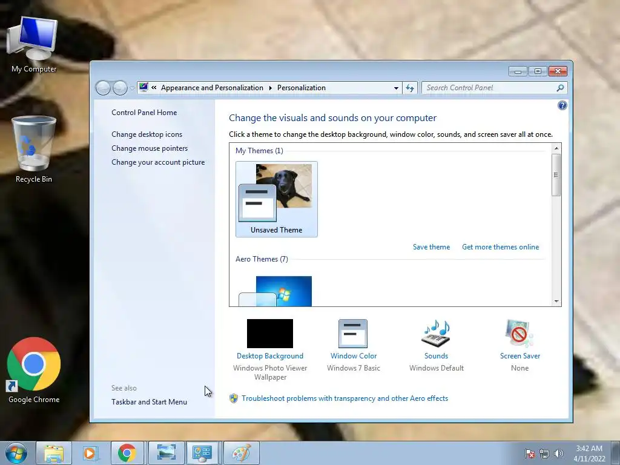This screenshot has height=465, width=620.
Task: Open the Windows Start orb
Action: pos(16,453)
